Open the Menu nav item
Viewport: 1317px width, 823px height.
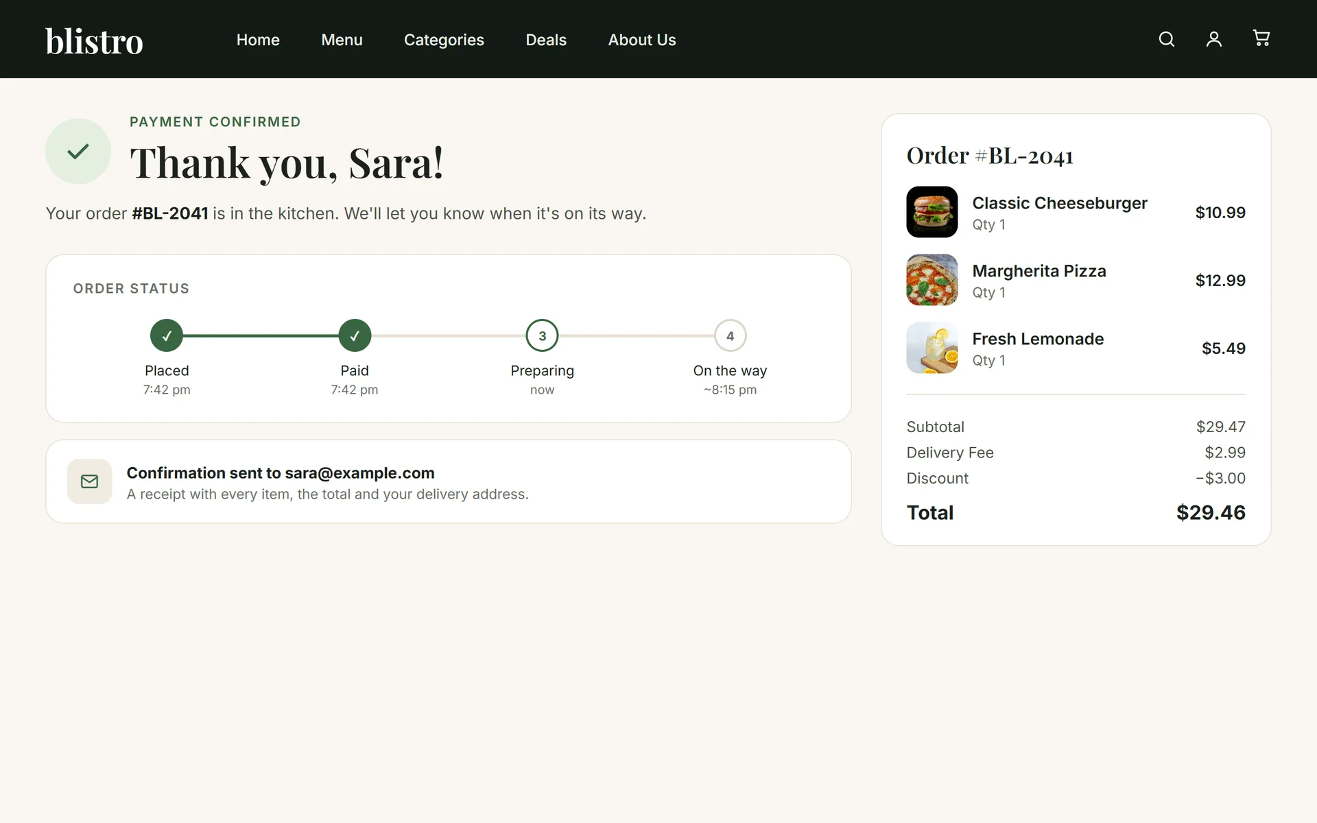tap(342, 40)
